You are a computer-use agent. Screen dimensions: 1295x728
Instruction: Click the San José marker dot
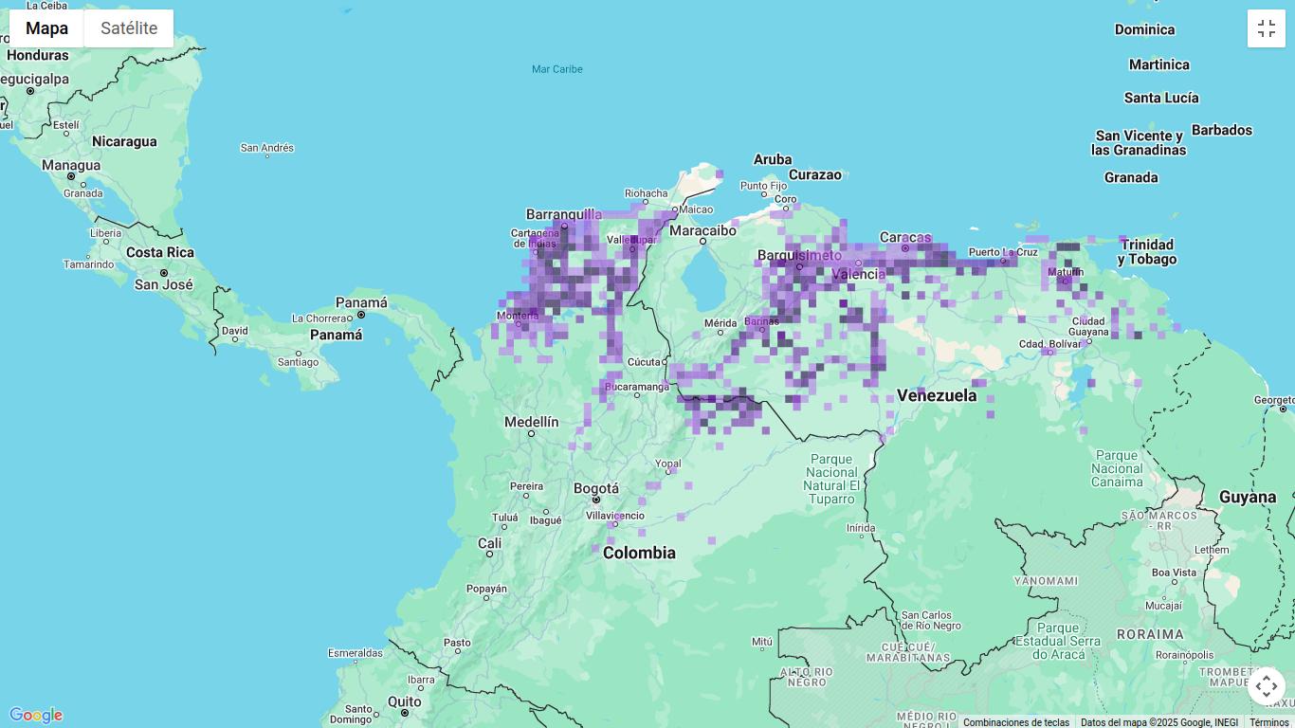[164, 273]
